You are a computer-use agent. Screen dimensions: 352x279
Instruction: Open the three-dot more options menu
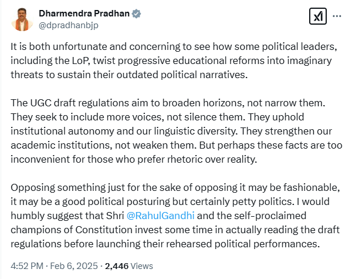coord(337,16)
